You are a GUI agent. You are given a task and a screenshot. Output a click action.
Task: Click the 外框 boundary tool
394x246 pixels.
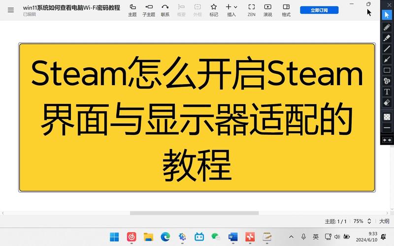pos(197,10)
